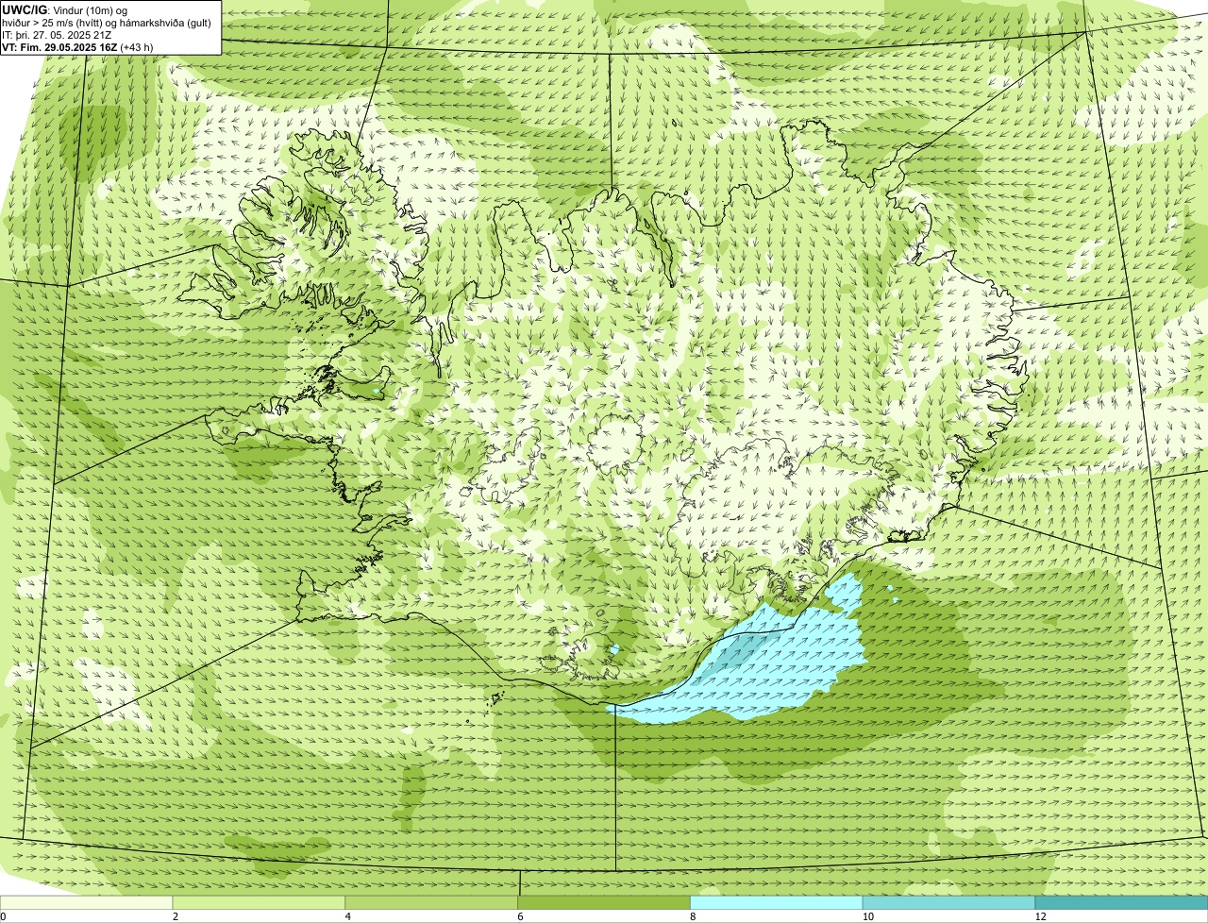Click the legend tick label '0'
1208x923 pixels.
coord(3,916)
